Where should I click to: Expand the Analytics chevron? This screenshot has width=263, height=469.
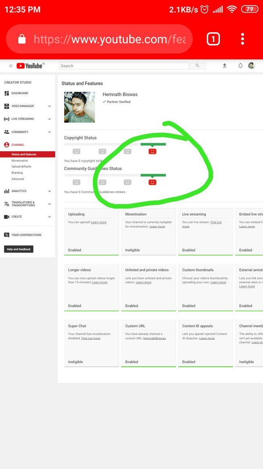click(49, 191)
